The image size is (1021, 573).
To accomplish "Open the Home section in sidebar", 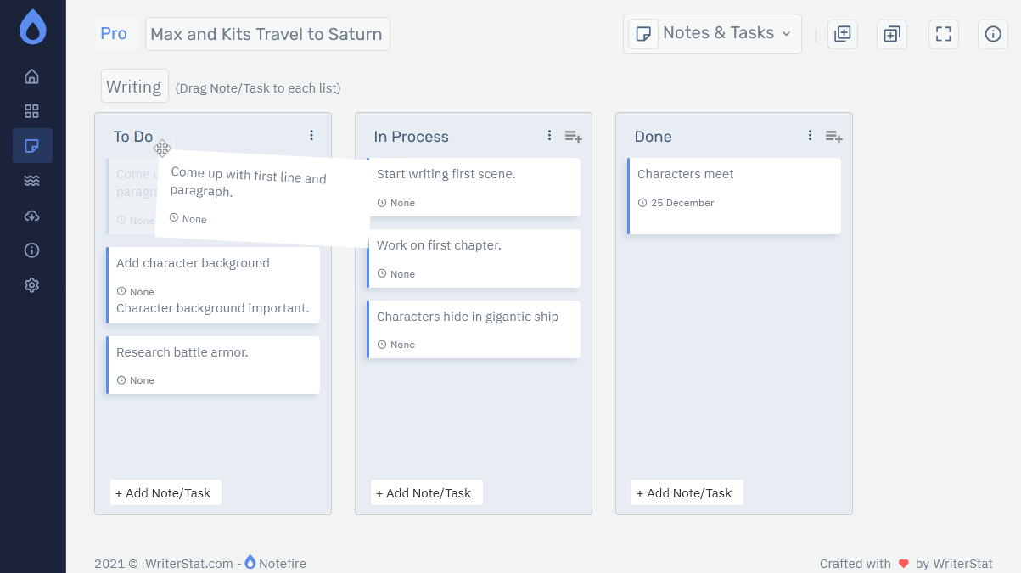I will [31, 76].
